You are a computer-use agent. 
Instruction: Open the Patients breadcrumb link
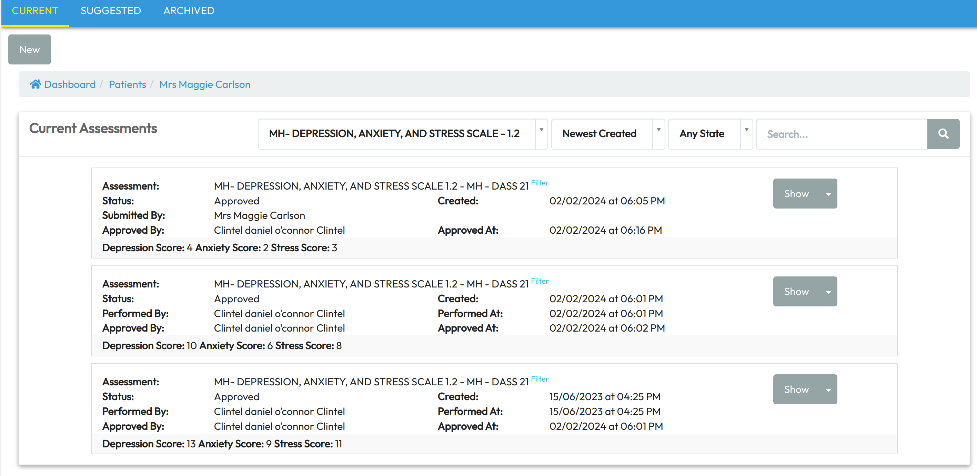[x=127, y=84]
